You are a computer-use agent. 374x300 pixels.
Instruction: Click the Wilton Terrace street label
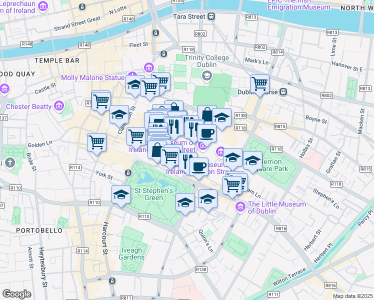coord(289,277)
